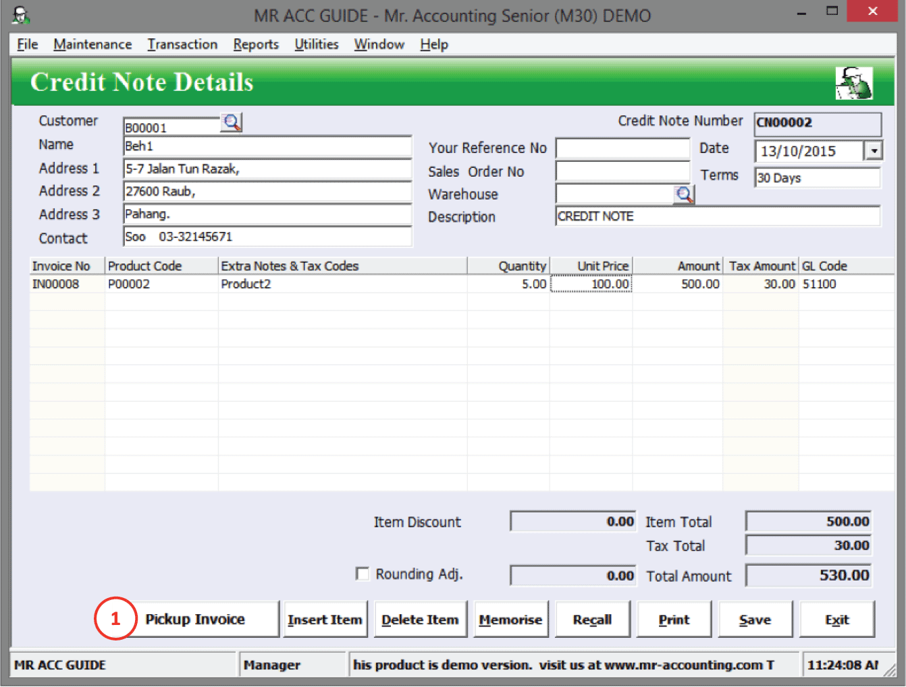Click the Terms field 30 Days
The width and height of the screenshot is (906, 687).
(x=818, y=178)
